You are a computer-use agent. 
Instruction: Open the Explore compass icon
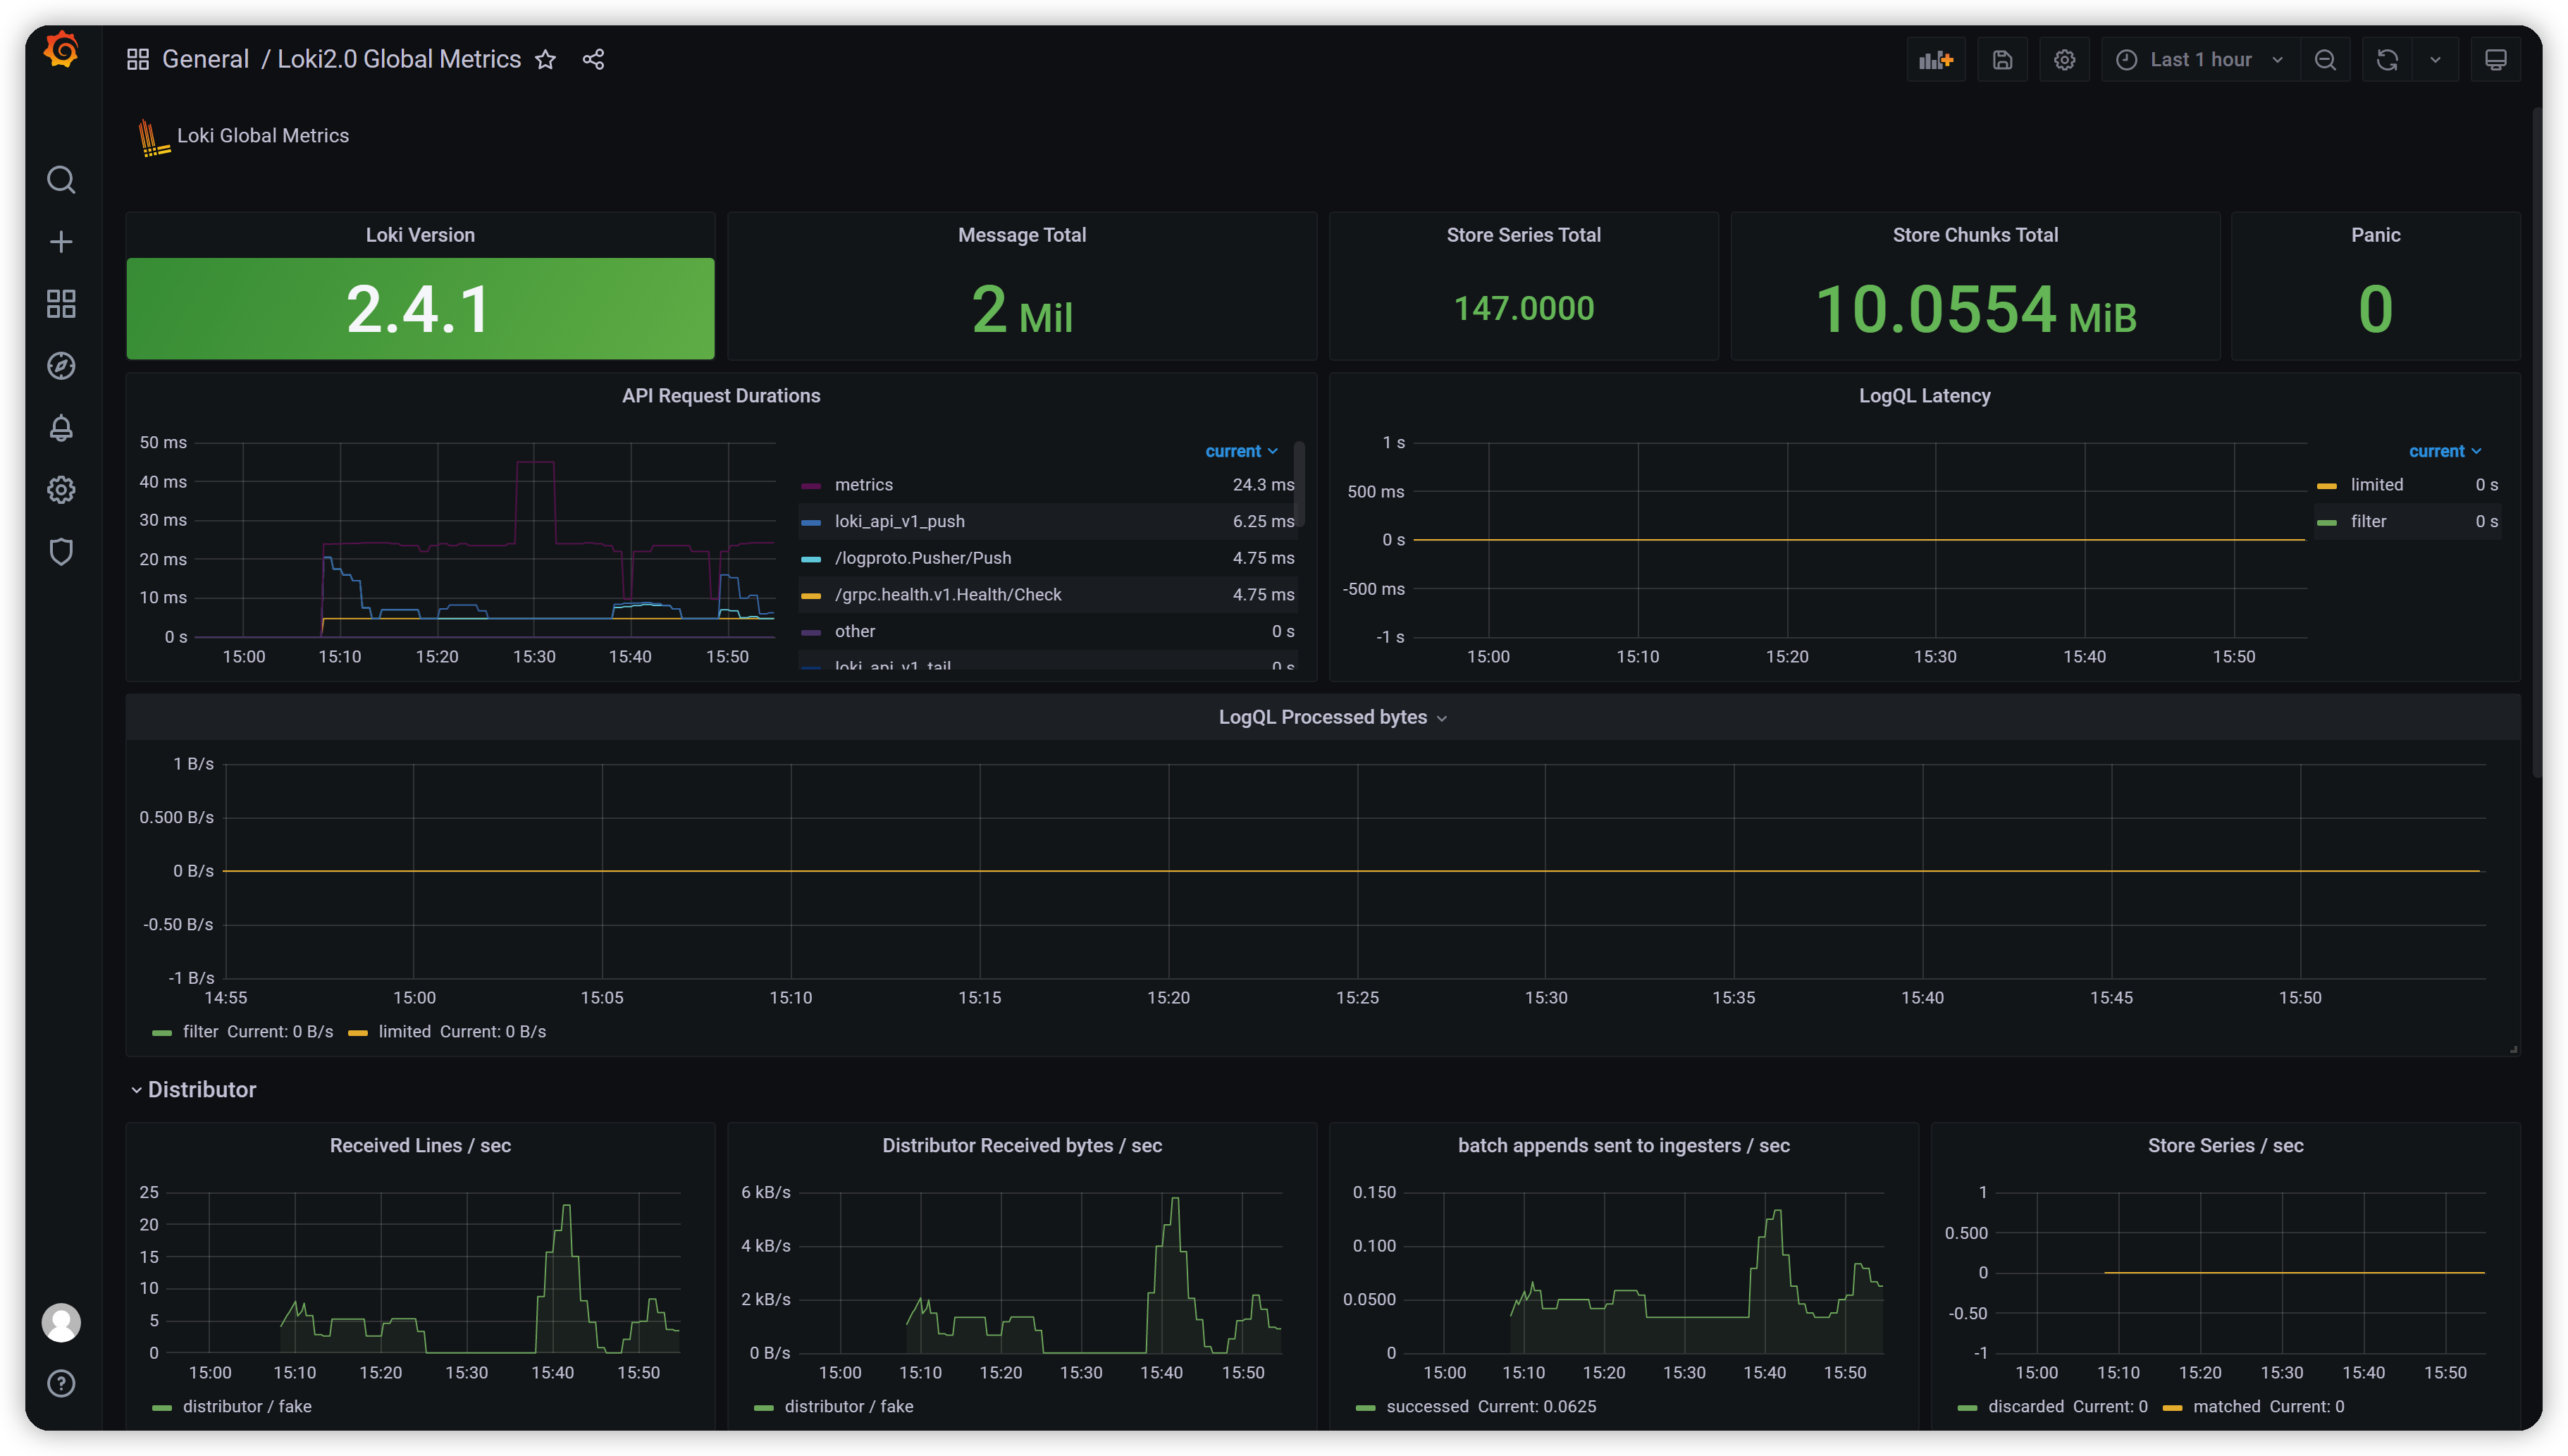click(x=61, y=366)
